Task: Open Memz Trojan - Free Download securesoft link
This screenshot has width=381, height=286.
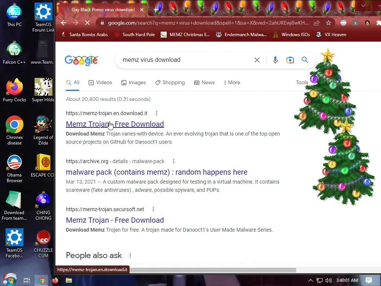Action: coord(115,220)
